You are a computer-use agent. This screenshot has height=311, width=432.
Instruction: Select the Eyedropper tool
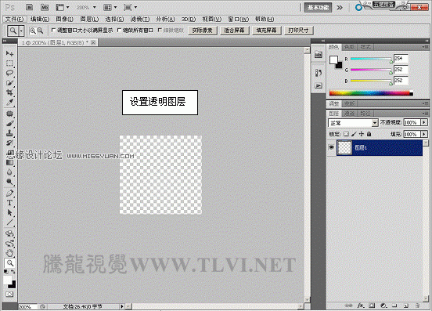click(x=9, y=103)
